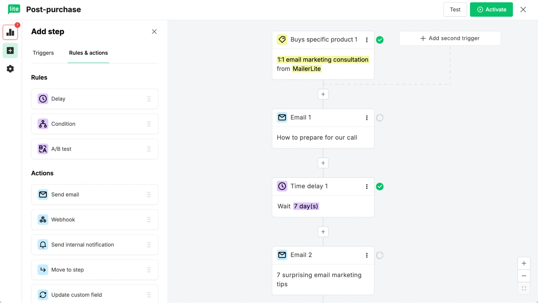The width and height of the screenshot is (538, 303).
Task: Open Buys specific product 1 options menu
Action: point(367,40)
